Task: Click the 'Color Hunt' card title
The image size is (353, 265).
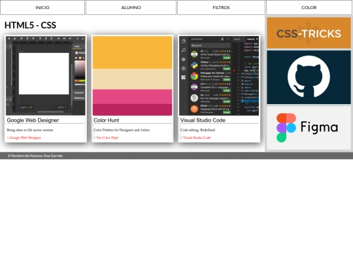Action: click(107, 120)
